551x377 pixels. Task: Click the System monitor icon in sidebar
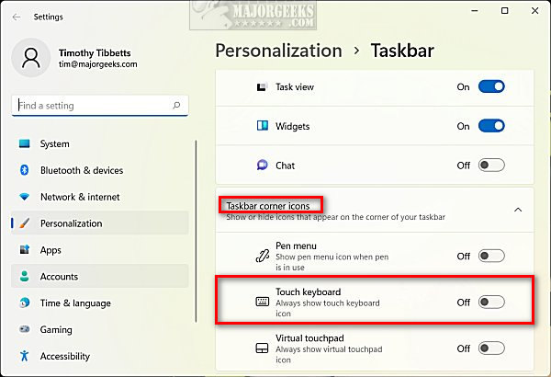24,144
